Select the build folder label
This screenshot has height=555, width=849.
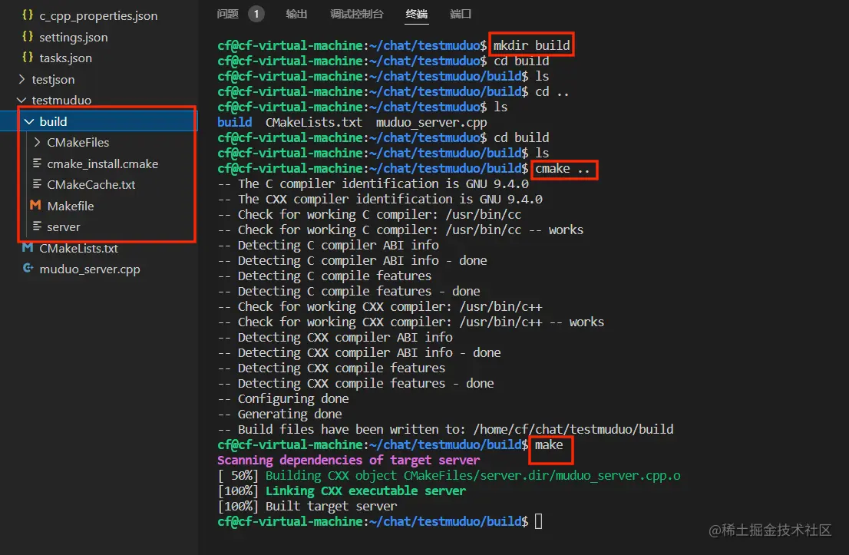click(53, 121)
